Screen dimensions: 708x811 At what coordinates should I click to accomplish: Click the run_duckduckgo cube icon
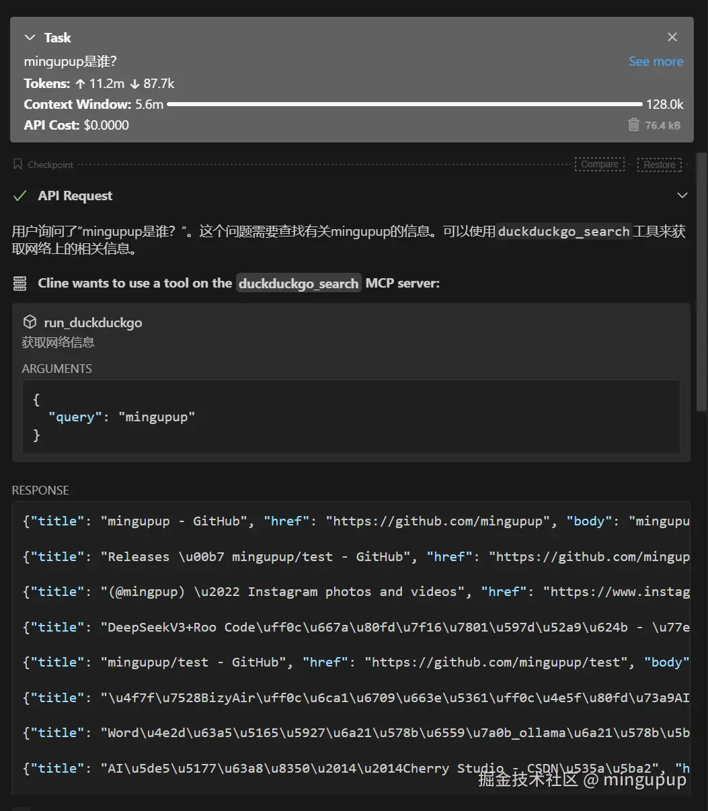point(30,323)
